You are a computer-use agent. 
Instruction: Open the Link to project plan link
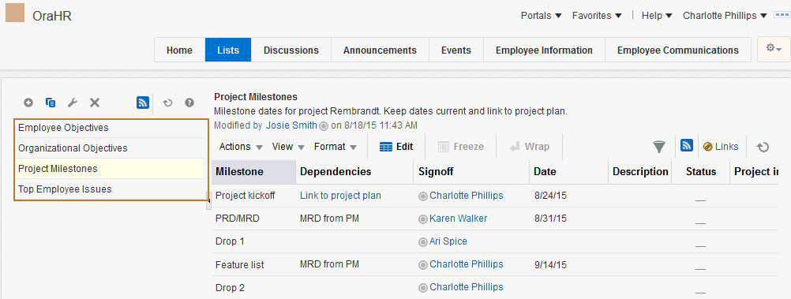[340, 195]
